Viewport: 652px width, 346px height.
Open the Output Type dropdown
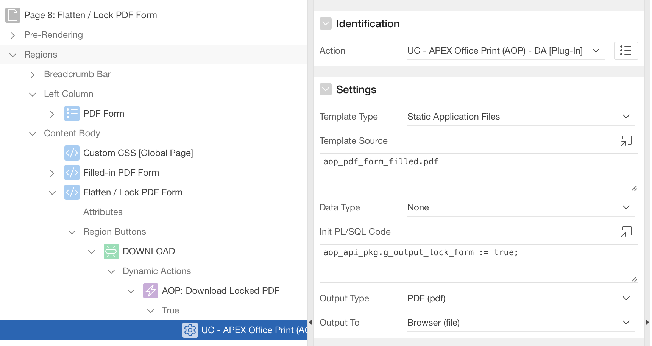click(x=521, y=298)
